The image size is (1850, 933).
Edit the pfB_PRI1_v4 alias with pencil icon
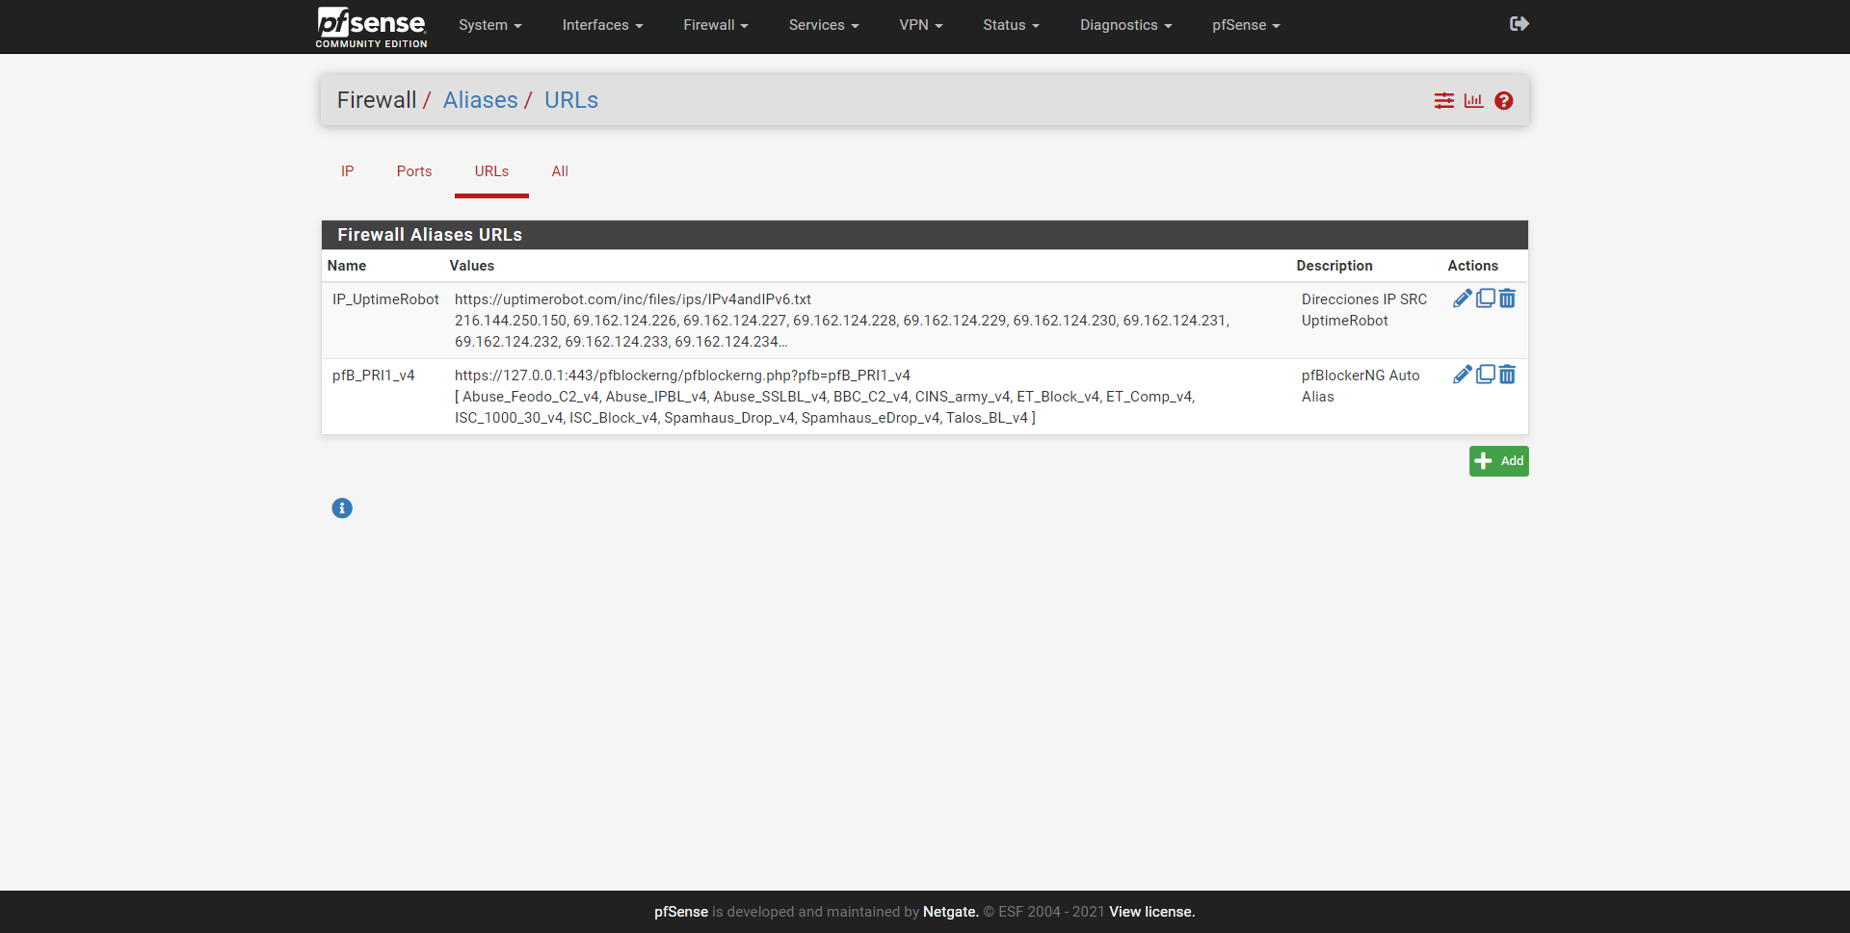click(1462, 375)
